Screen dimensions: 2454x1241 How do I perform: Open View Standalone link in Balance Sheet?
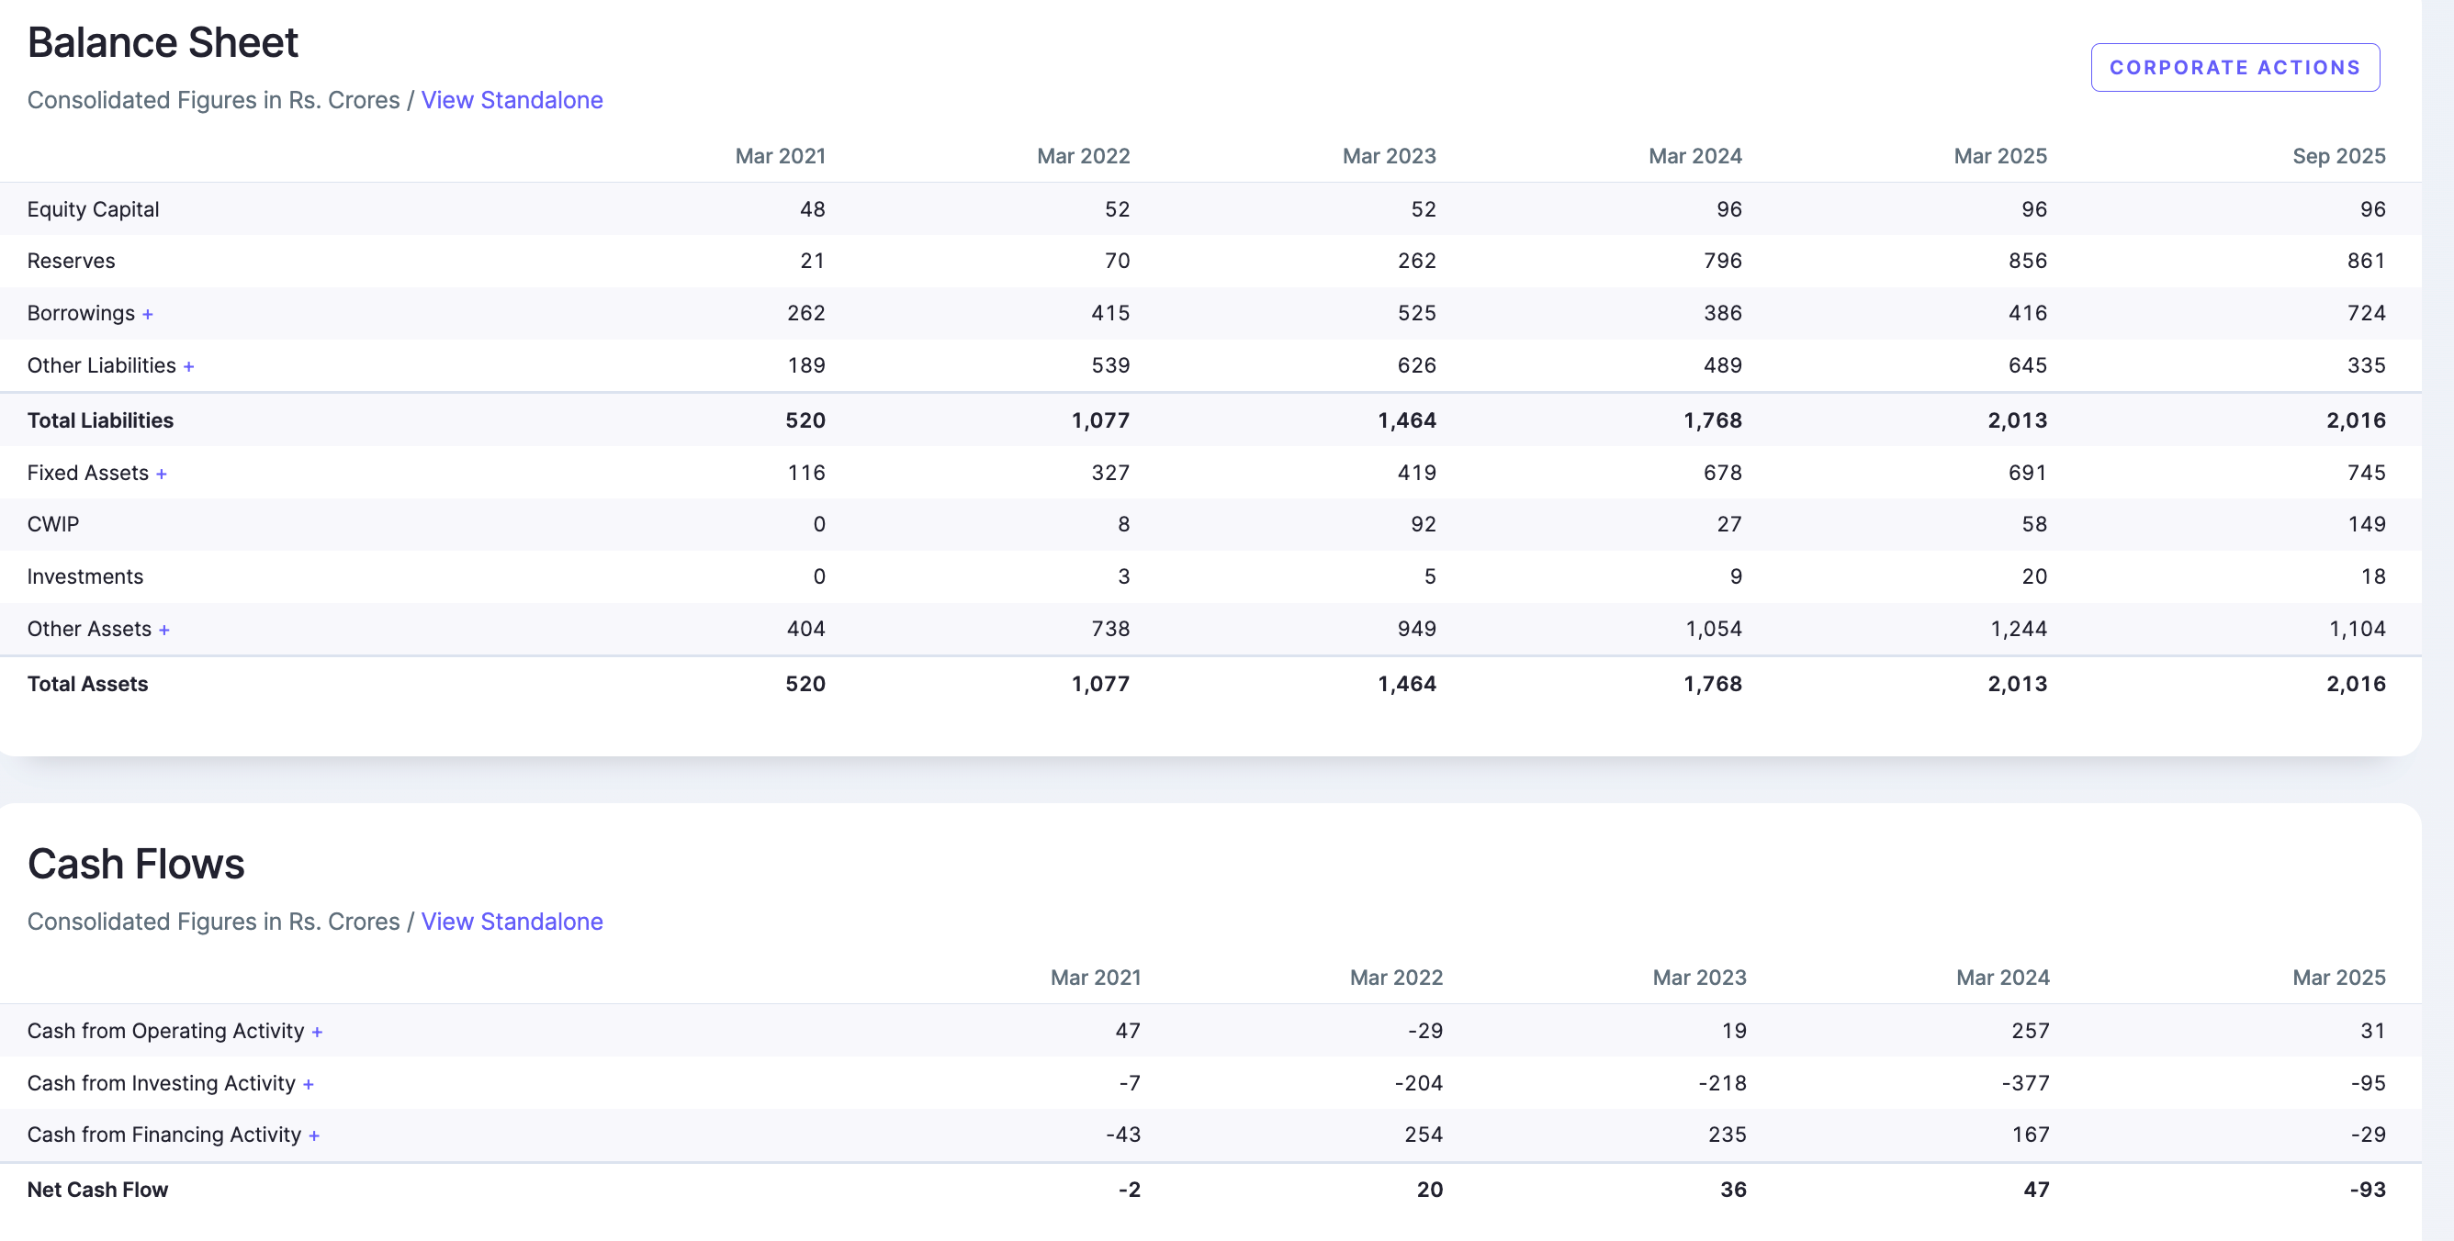(x=512, y=100)
